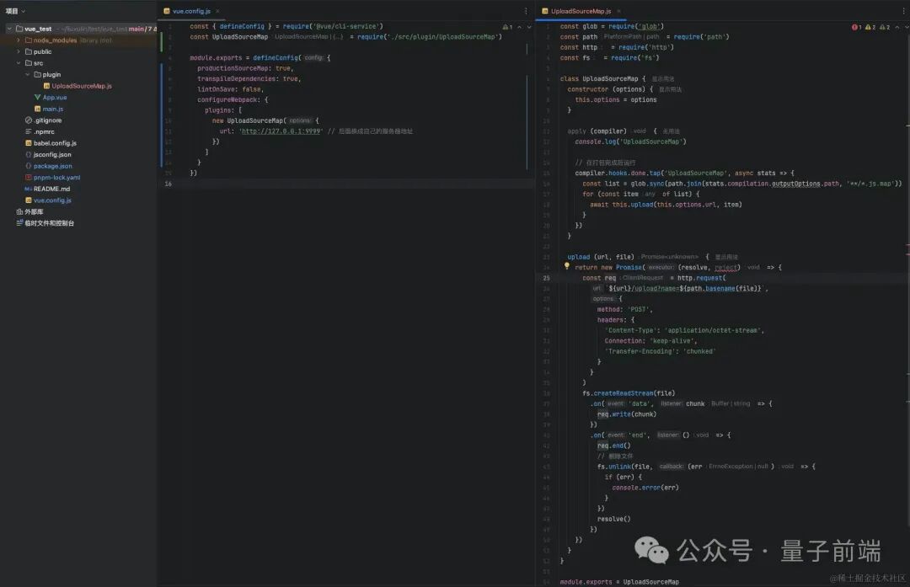Open pnpm-lock.yaml file
Viewport: 910px width, 587px height.
(x=57, y=178)
